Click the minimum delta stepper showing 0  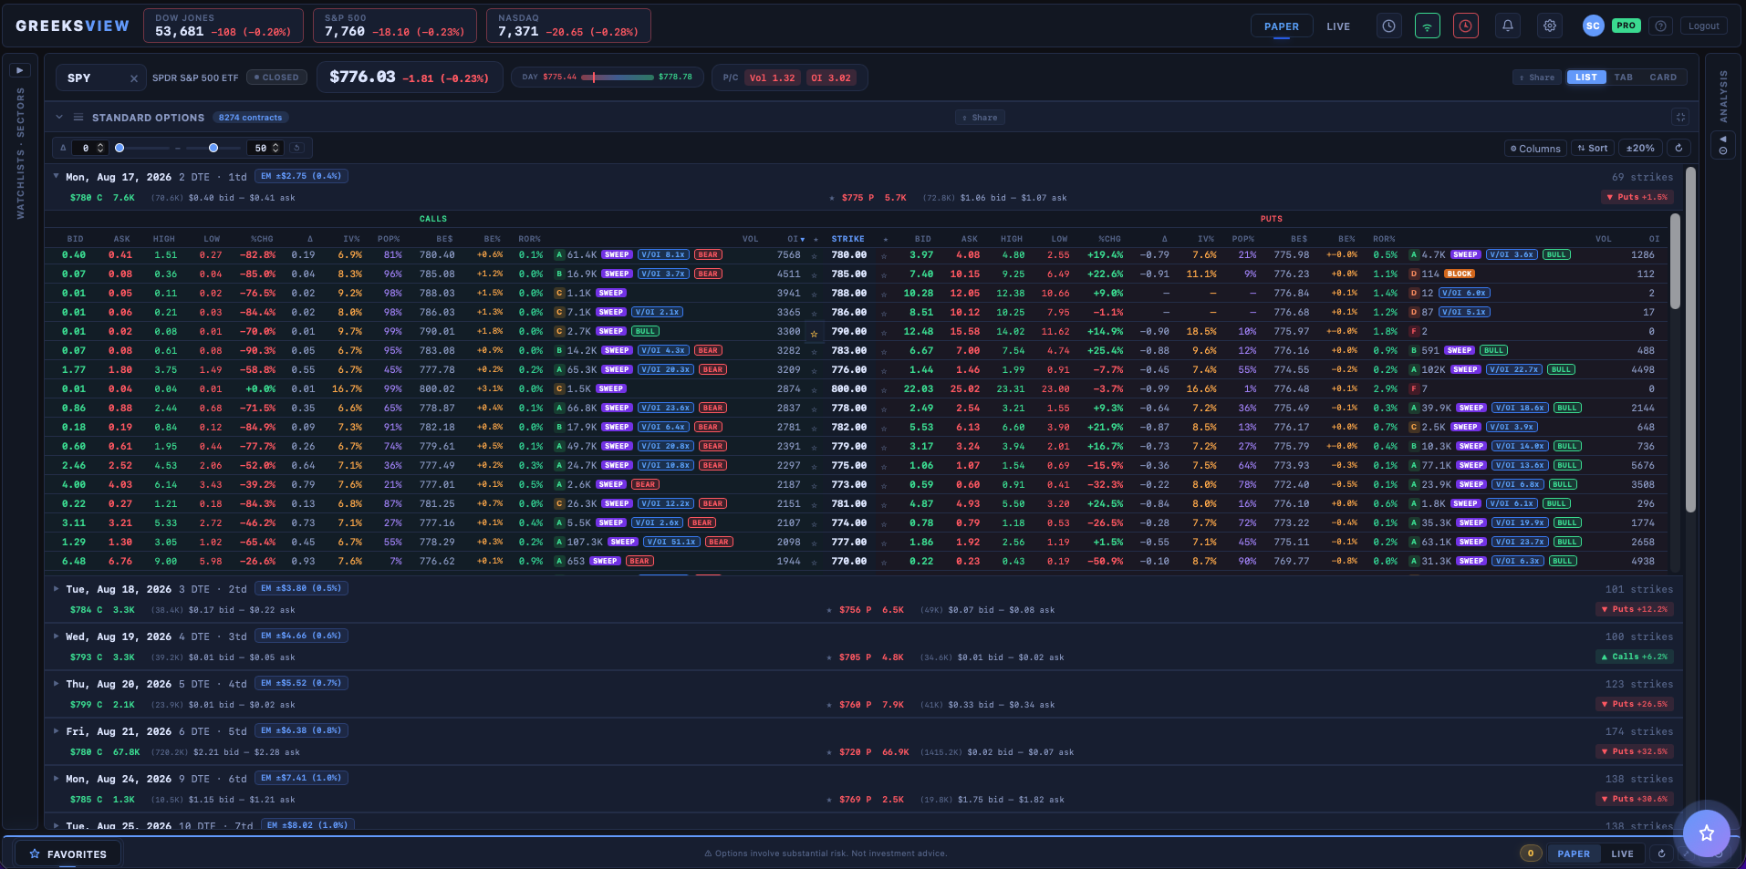90,148
